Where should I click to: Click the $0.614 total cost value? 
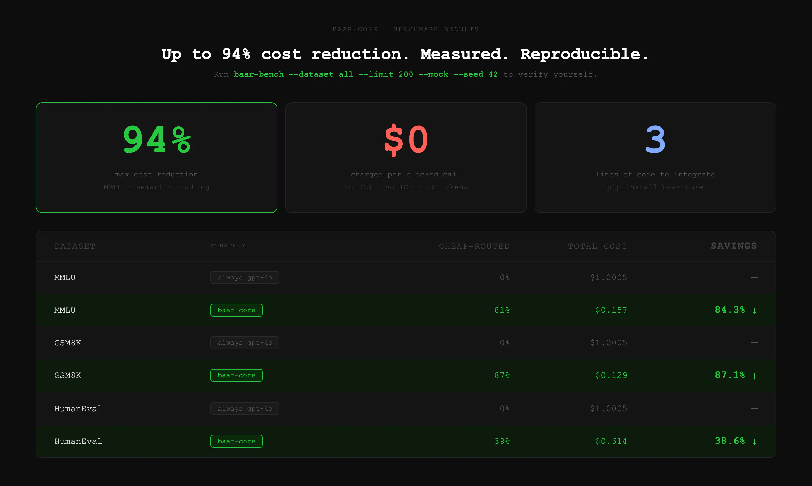(611, 442)
